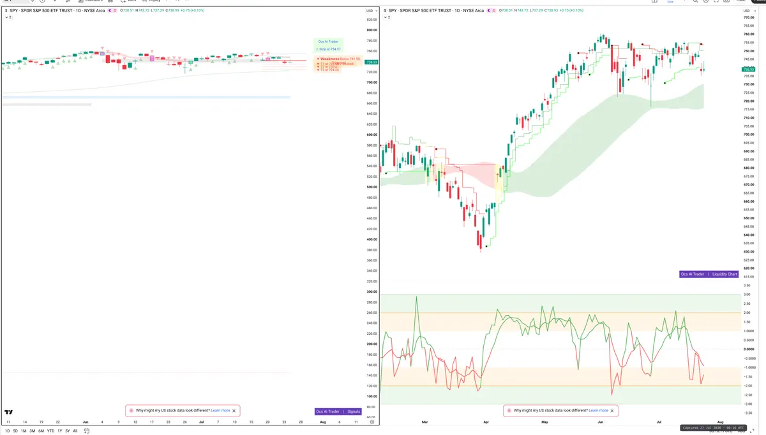Click the Ocs Ai Trader Signals badge

click(338, 411)
